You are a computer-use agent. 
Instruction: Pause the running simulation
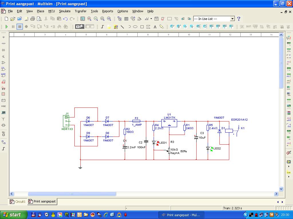tap(13, 27)
